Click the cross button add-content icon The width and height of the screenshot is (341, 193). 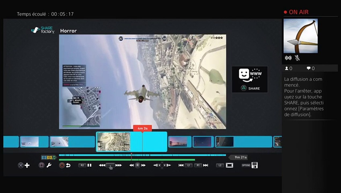click(21, 165)
